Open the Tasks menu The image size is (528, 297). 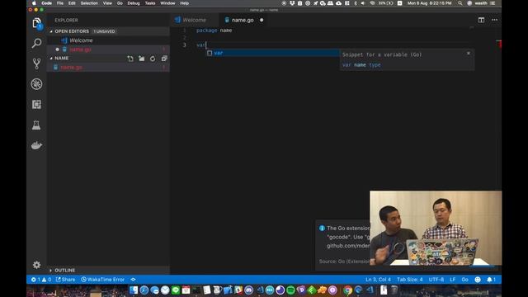tap(150, 3)
